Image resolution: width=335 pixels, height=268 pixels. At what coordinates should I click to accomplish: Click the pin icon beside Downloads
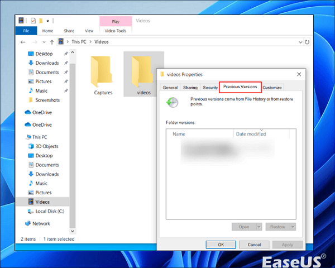point(66,63)
